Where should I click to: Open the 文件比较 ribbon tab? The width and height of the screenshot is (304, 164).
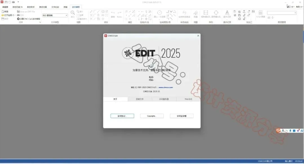point(55,7)
